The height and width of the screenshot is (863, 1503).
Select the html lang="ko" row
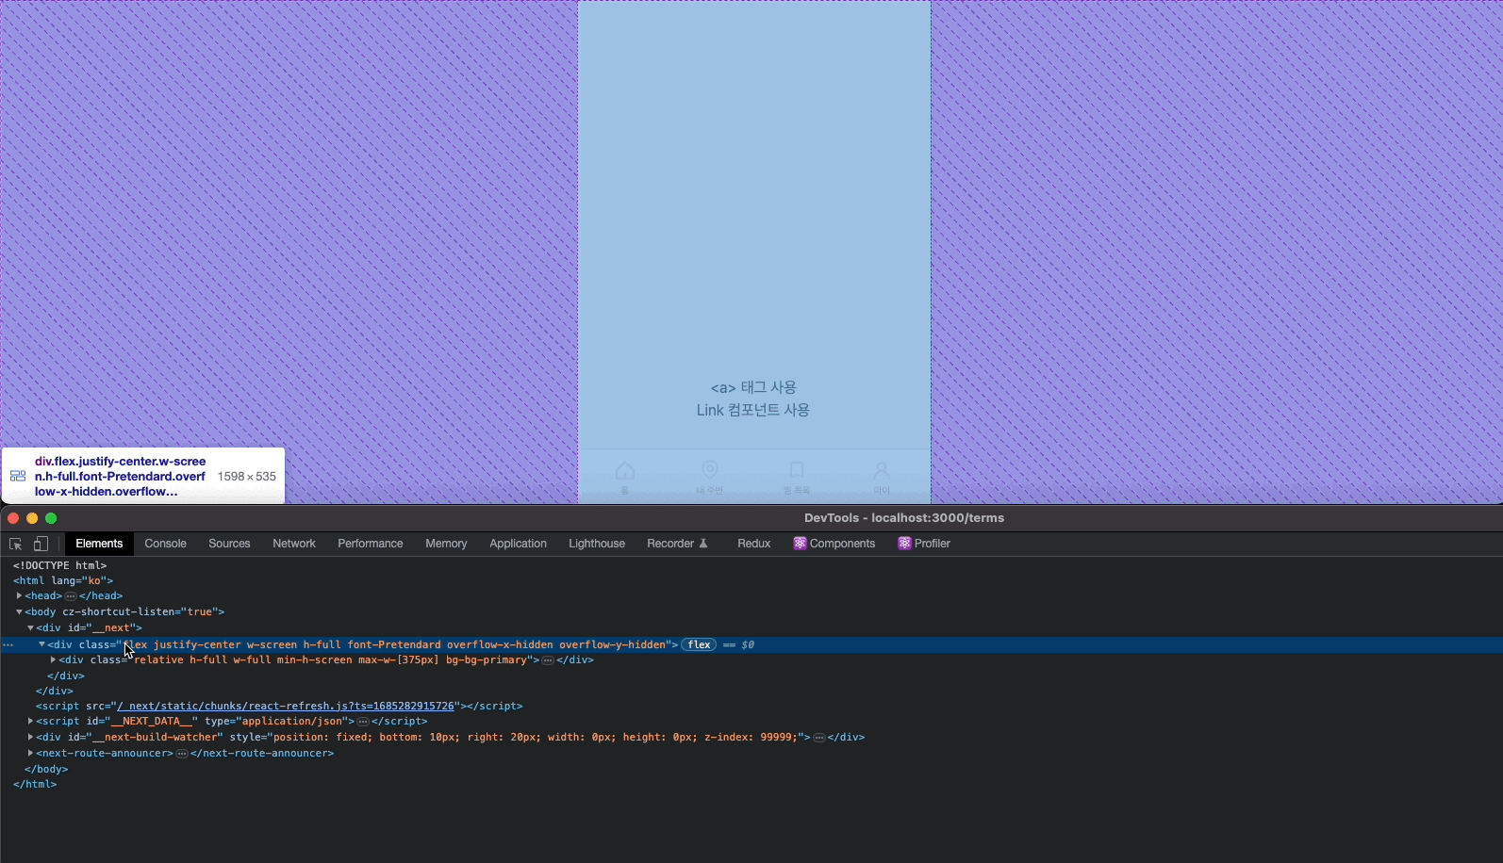pyautogui.click(x=63, y=580)
